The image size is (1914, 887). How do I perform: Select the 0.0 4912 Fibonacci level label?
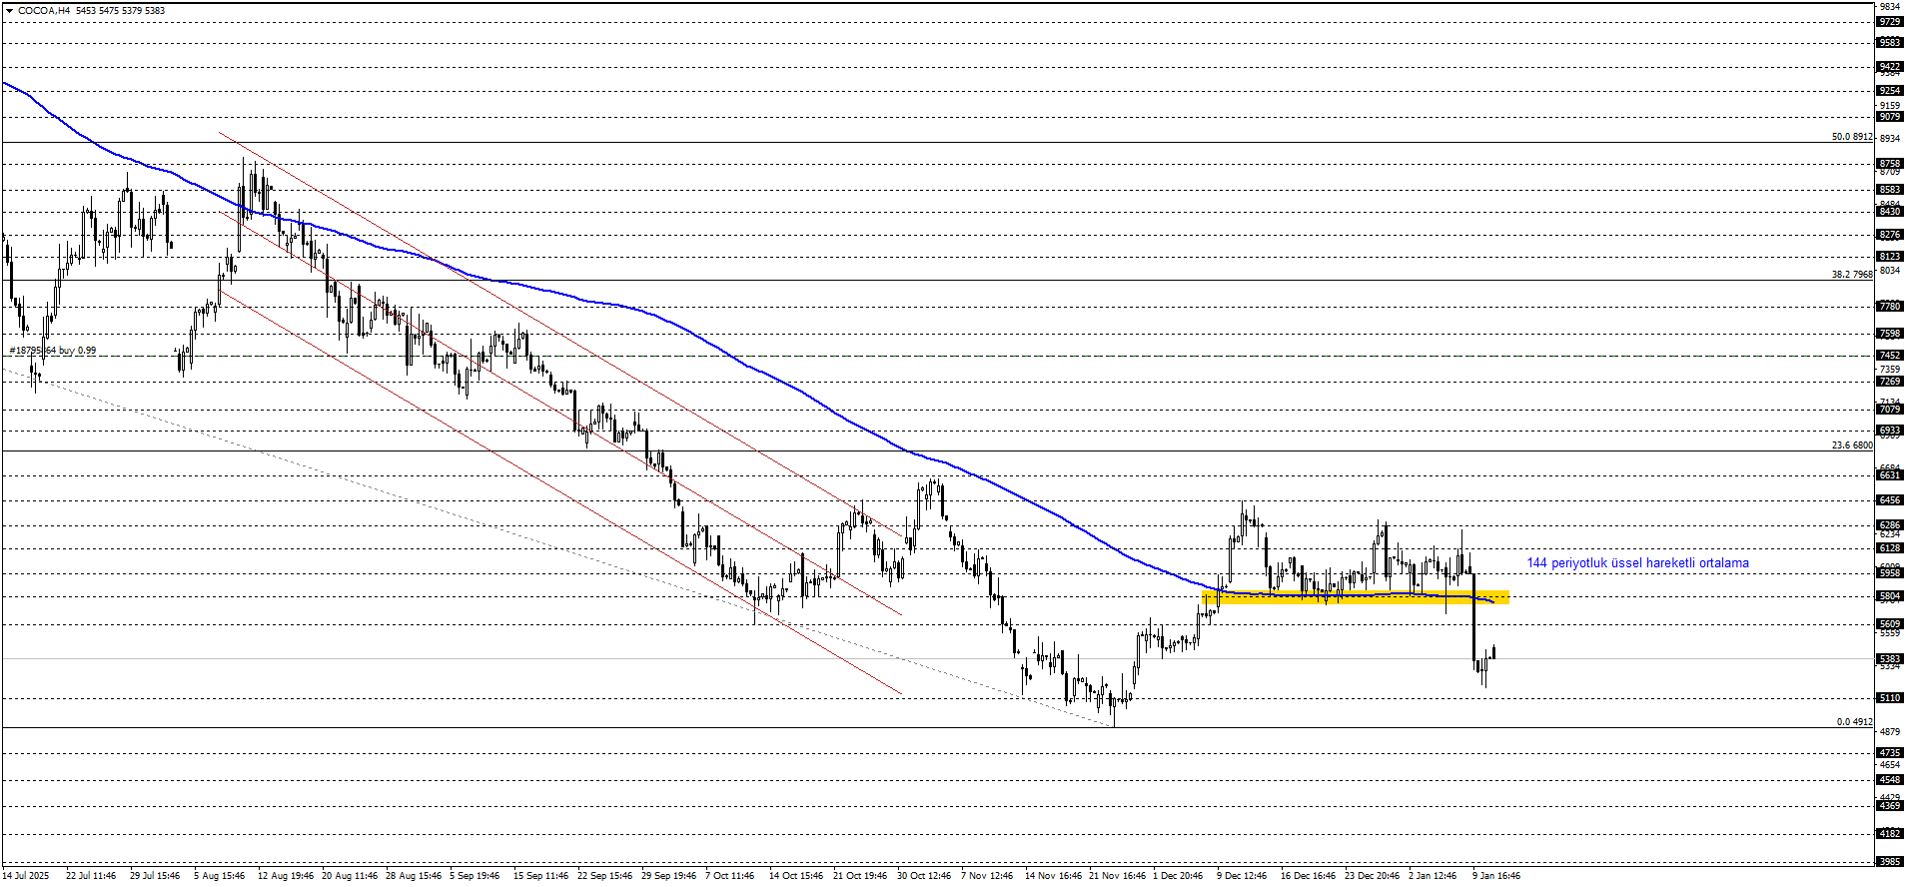point(1854,722)
